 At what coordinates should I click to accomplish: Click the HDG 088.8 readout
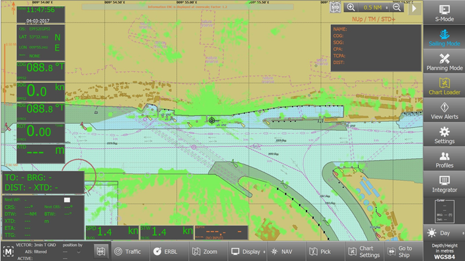41,112
